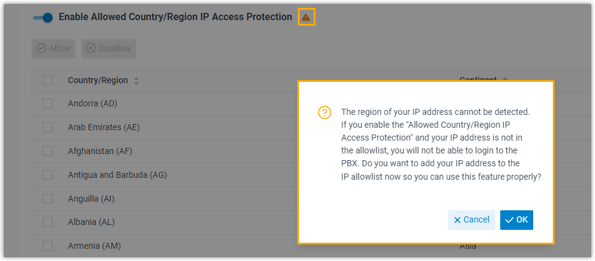Viewport: 595px width, 261px height.
Task: Confirm the dialog with OK
Action: coord(517,220)
